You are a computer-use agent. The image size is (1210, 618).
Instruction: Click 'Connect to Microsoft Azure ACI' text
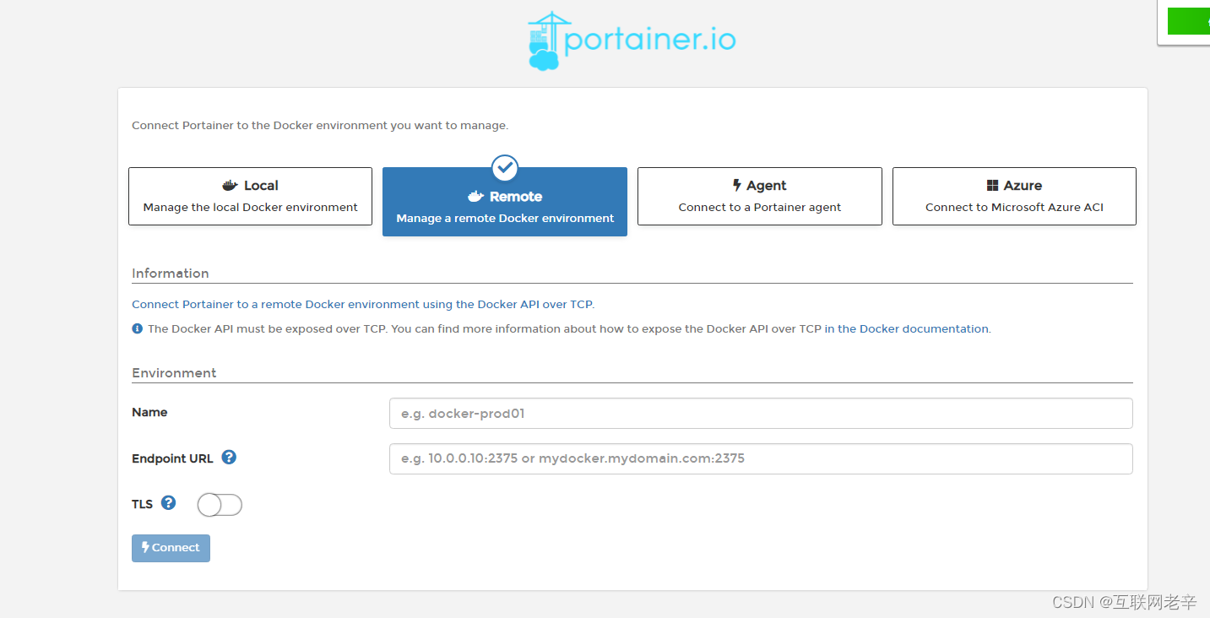1014,208
